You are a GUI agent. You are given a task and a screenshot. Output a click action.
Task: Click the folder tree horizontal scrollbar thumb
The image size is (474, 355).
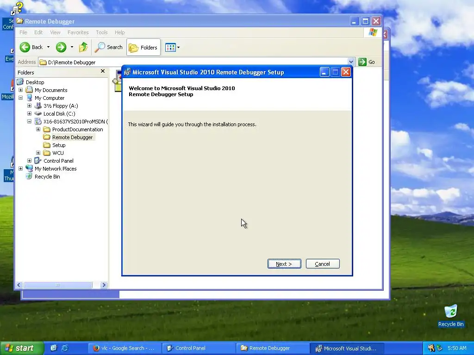[x=58, y=285]
